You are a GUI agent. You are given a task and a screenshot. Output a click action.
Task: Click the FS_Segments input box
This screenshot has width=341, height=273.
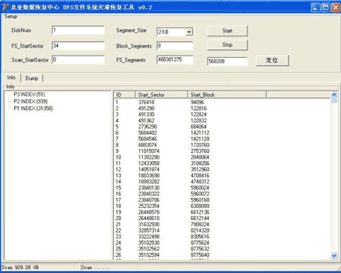175,60
